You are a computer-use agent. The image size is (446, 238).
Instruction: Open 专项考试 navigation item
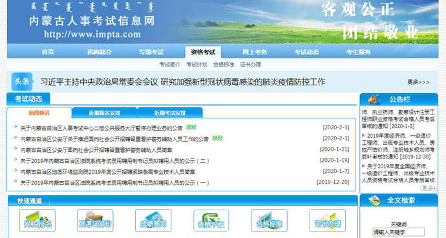click(151, 52)
